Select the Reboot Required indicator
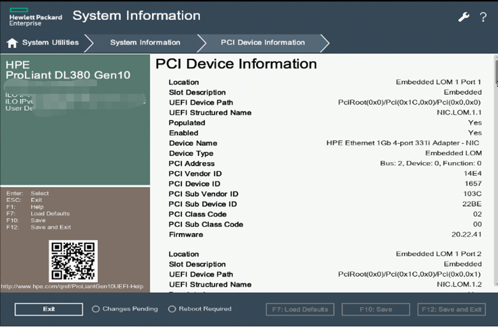The image size is (498, 327). pos(172,309)
